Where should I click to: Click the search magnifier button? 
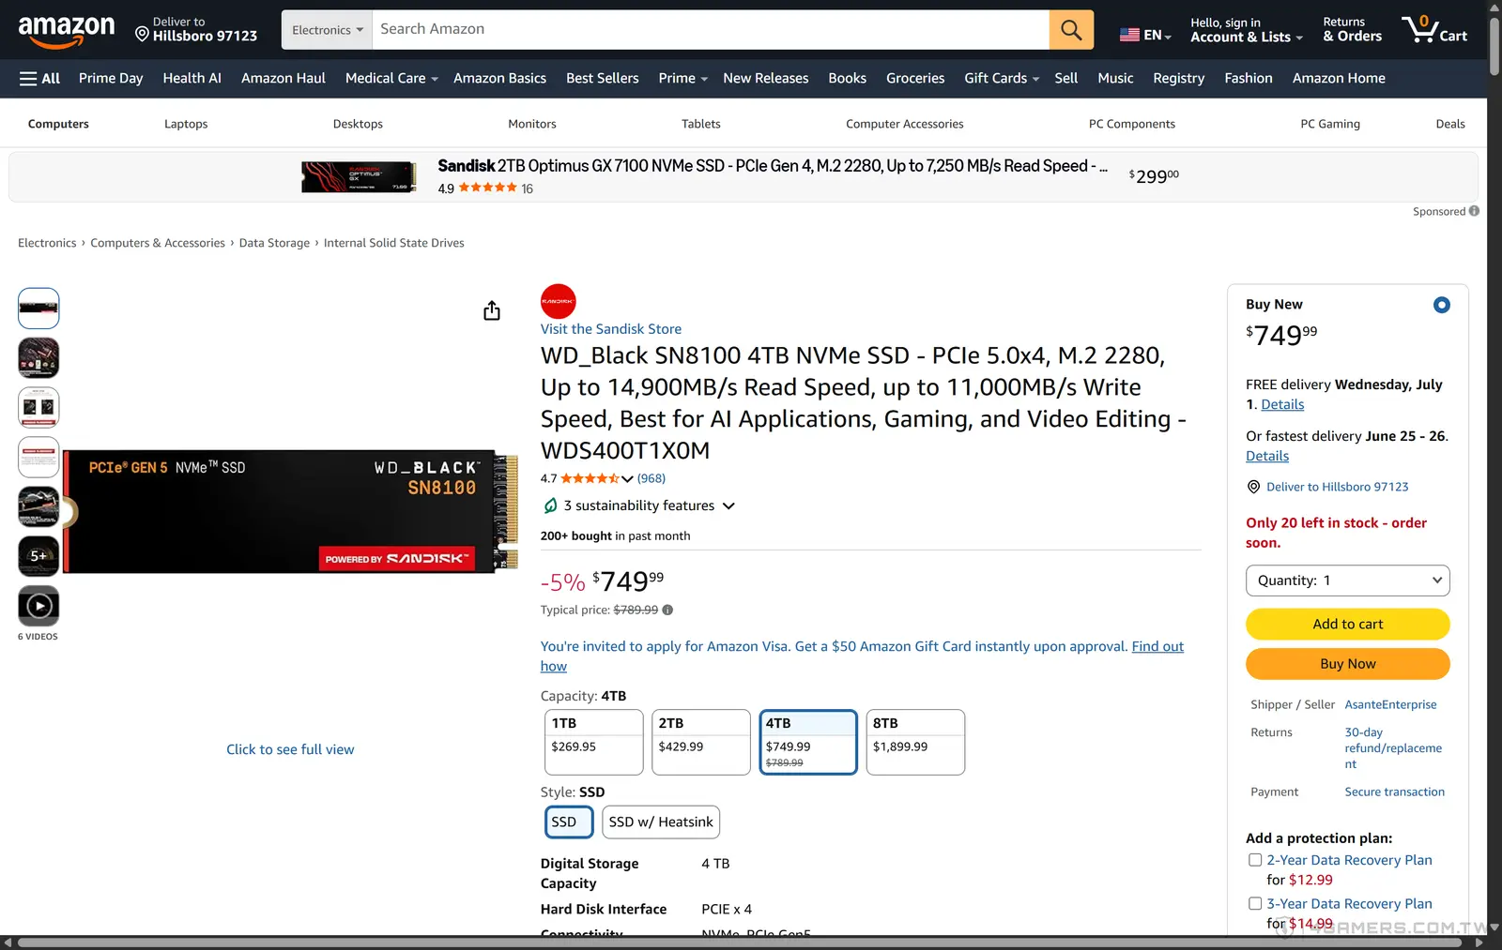point(1071,30)
